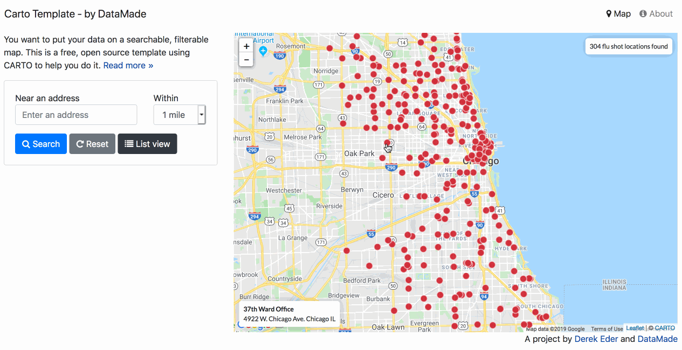Click the I-290 highway shield near Oak Park
Image resolution: width=682 pixels, height=350 pixels.
(x=391, y=167)
